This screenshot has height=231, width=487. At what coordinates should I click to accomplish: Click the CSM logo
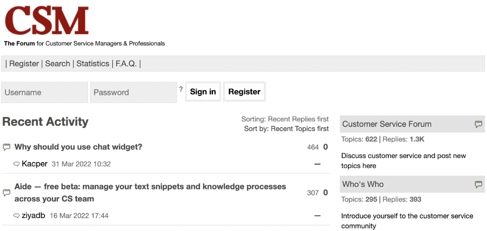(x=46, y=21)
